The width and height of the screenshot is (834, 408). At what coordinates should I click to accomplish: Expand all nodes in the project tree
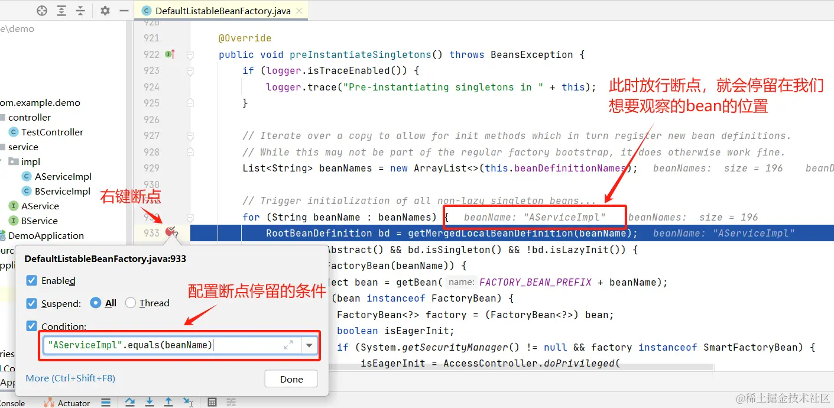click(x=61, y=10)
